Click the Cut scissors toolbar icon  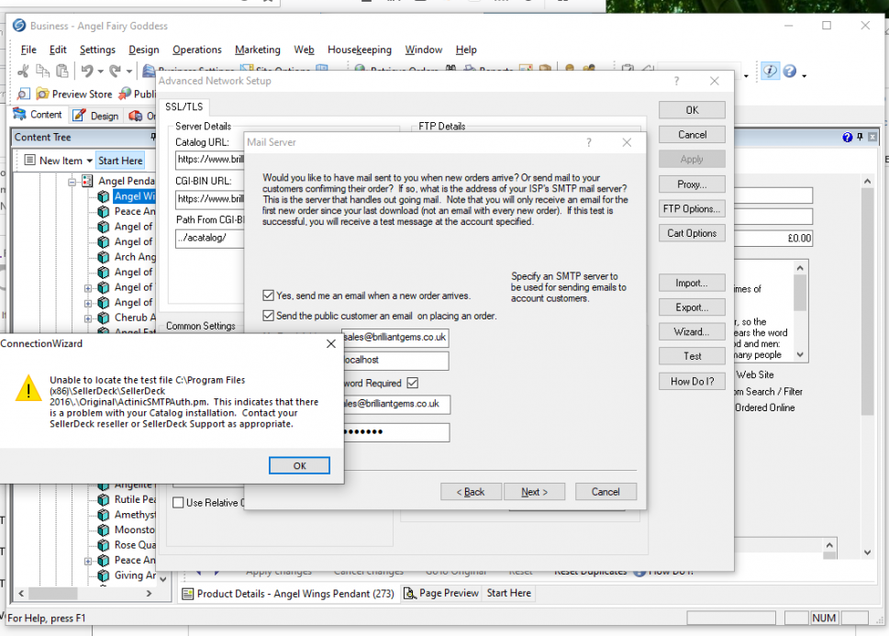pos(24,72)
